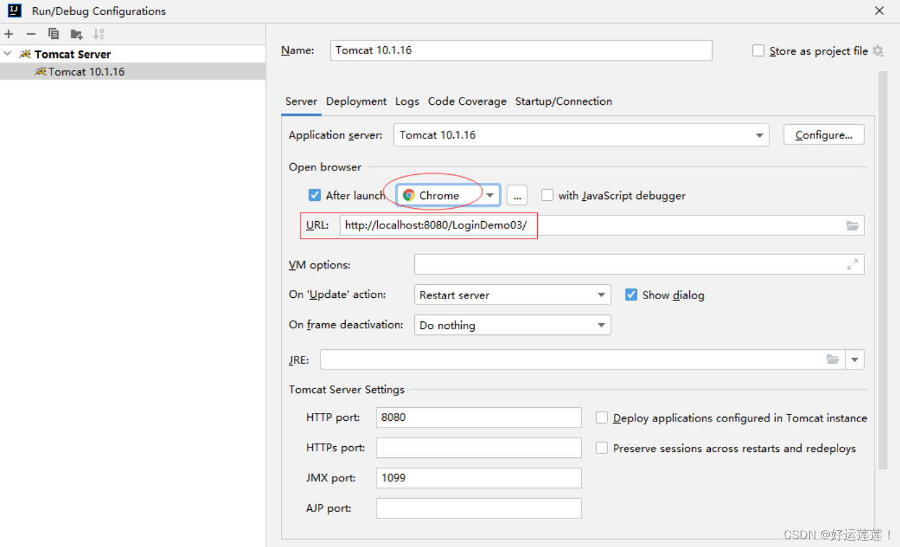This screenshot has height=547, width=900.
Task: Switch to the Startup/Connection tab
Action: [564, 101]
